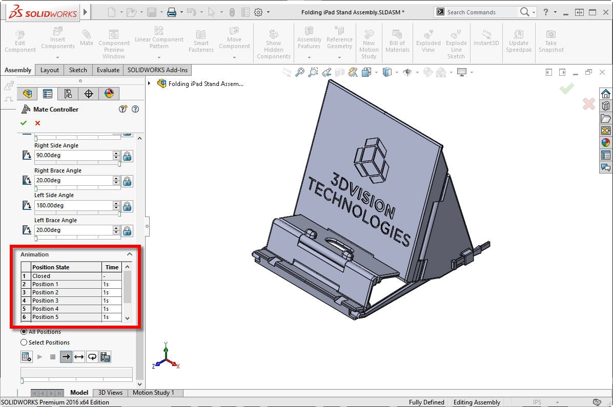Open the ConfigurationManager tab icon

click(68, 93)
